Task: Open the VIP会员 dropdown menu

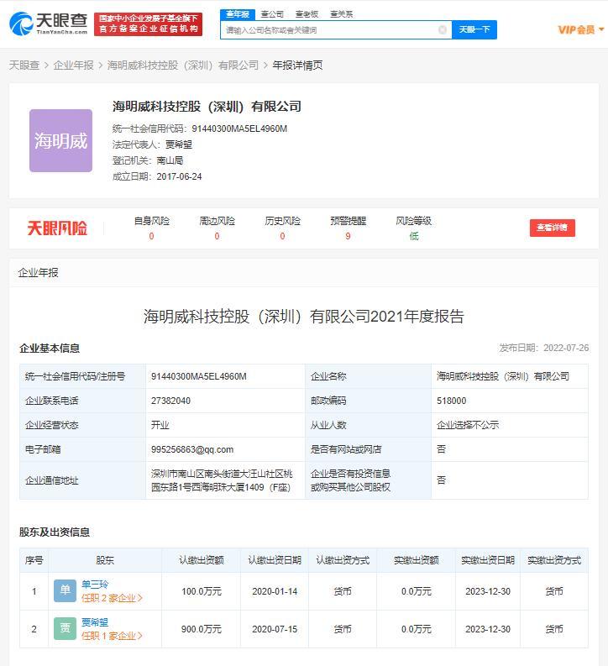Action: point(580,29)
